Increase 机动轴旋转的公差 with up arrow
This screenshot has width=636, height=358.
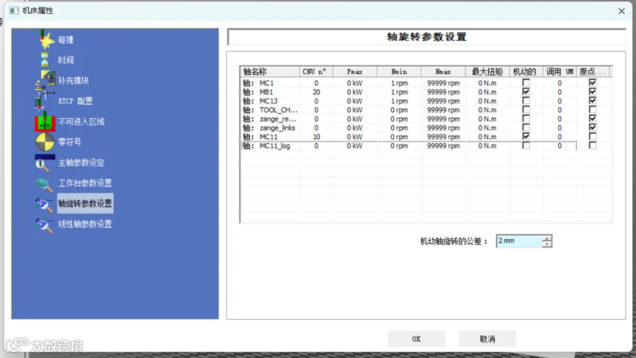547,238
